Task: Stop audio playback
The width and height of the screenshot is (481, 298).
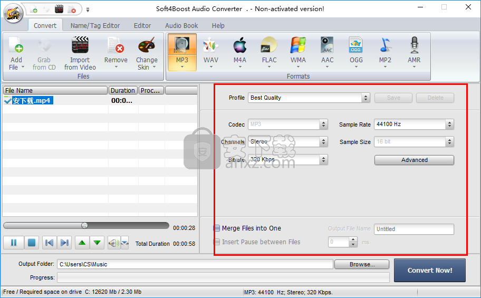Action: 31,243
